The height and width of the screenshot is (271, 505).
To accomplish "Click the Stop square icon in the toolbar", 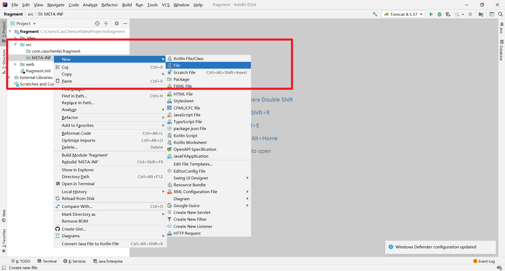I will click(470, 14).
